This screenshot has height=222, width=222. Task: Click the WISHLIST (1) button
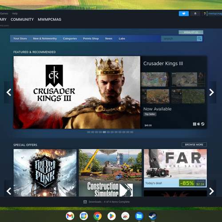(191, 32)
